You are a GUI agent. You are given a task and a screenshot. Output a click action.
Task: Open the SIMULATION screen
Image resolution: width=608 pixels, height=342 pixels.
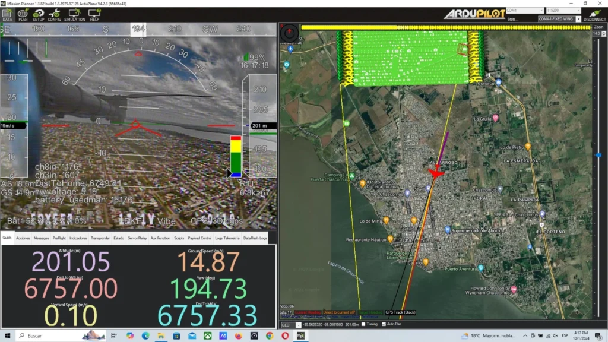(x=74, y=15)
